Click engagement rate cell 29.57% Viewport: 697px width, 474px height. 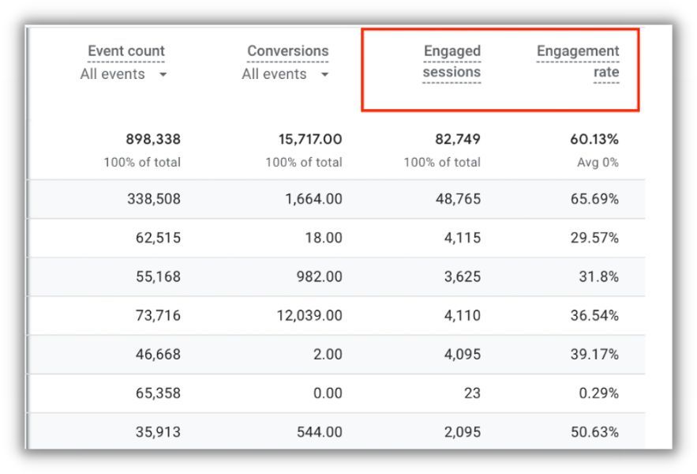(x=594, y=238)
